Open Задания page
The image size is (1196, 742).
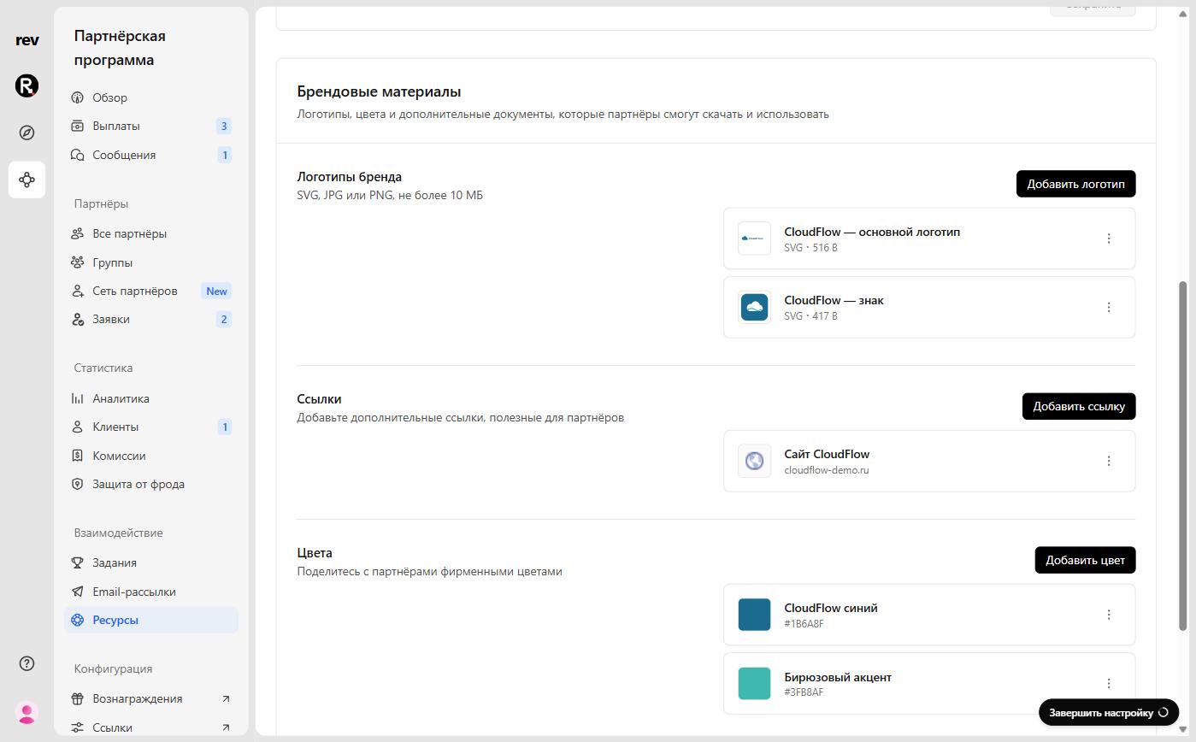pyautogui.click(x=151, y=562)
